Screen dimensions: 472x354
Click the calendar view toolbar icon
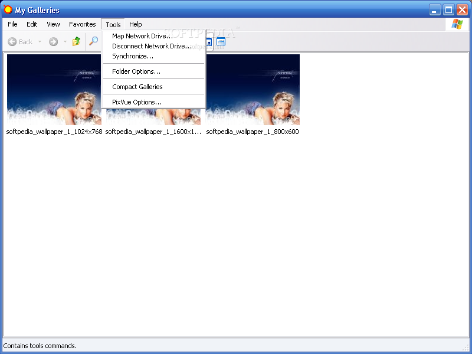click(x=221, y=41)
